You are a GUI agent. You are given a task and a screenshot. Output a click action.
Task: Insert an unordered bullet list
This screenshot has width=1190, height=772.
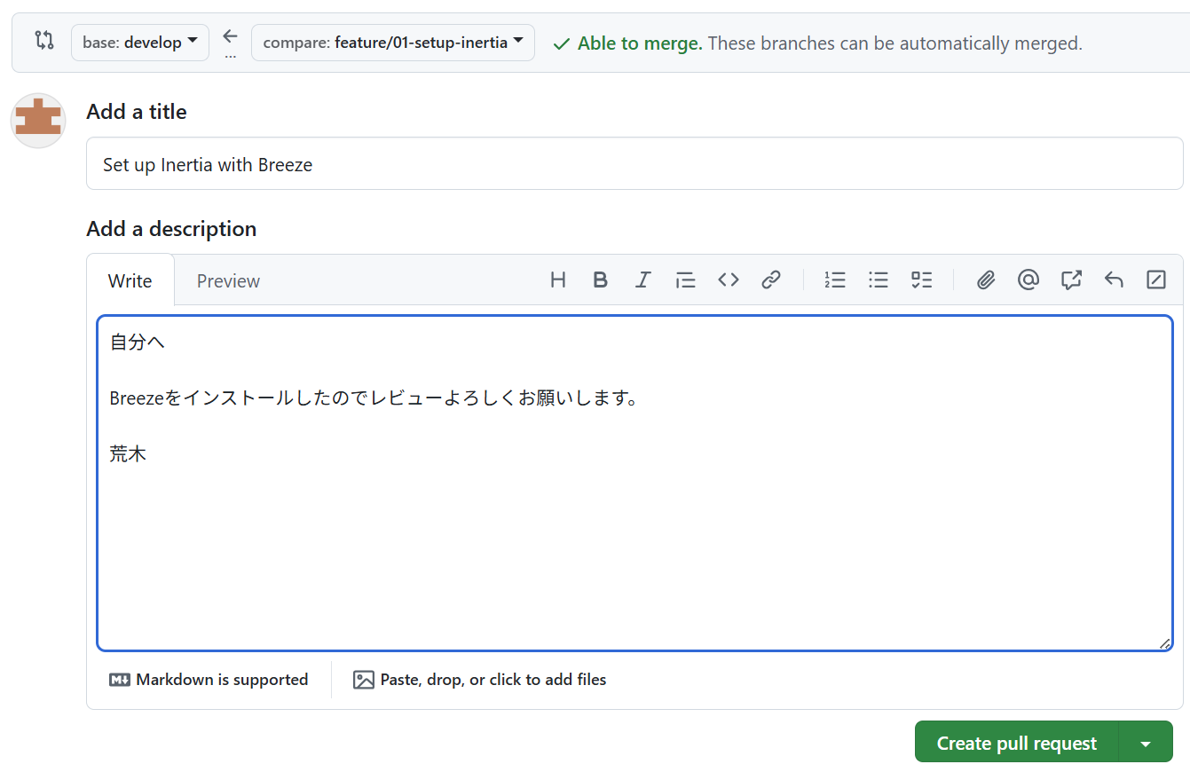point(879,280)
